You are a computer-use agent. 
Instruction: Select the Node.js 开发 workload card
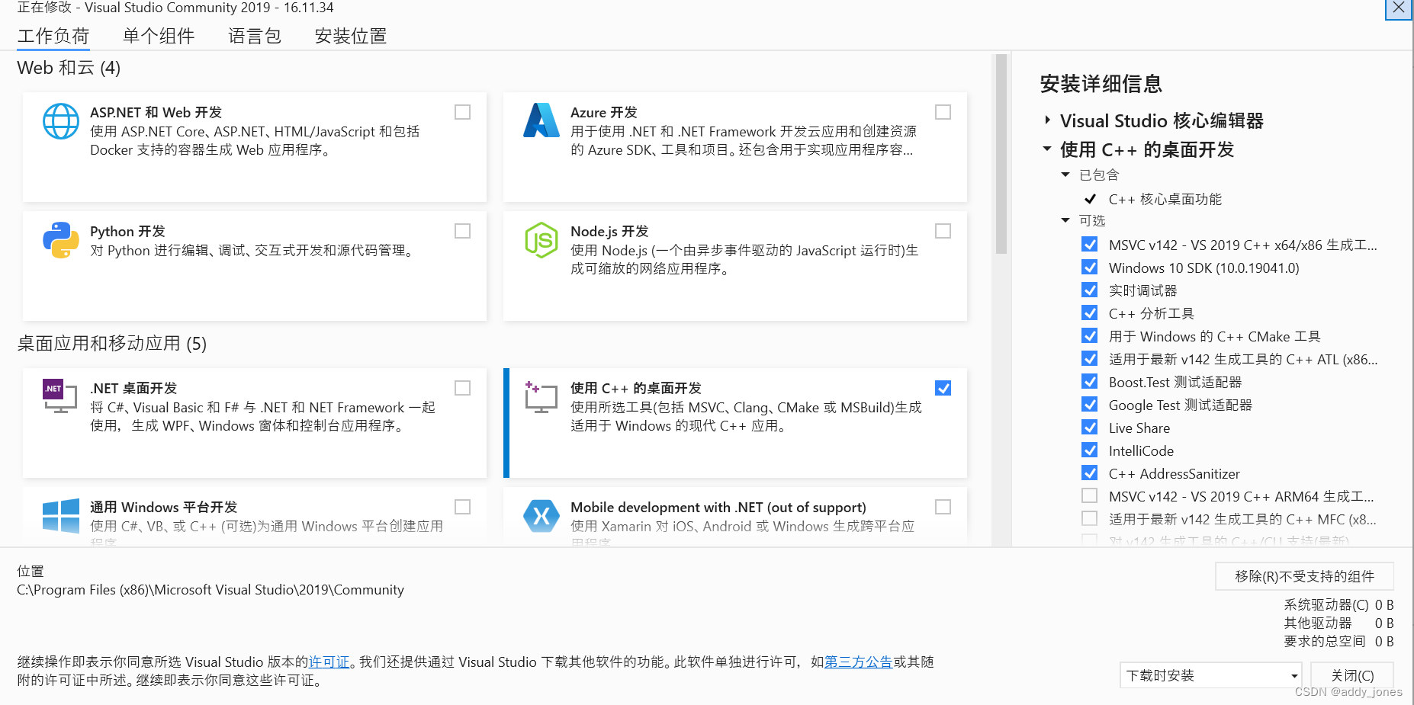tap(735, 266)
